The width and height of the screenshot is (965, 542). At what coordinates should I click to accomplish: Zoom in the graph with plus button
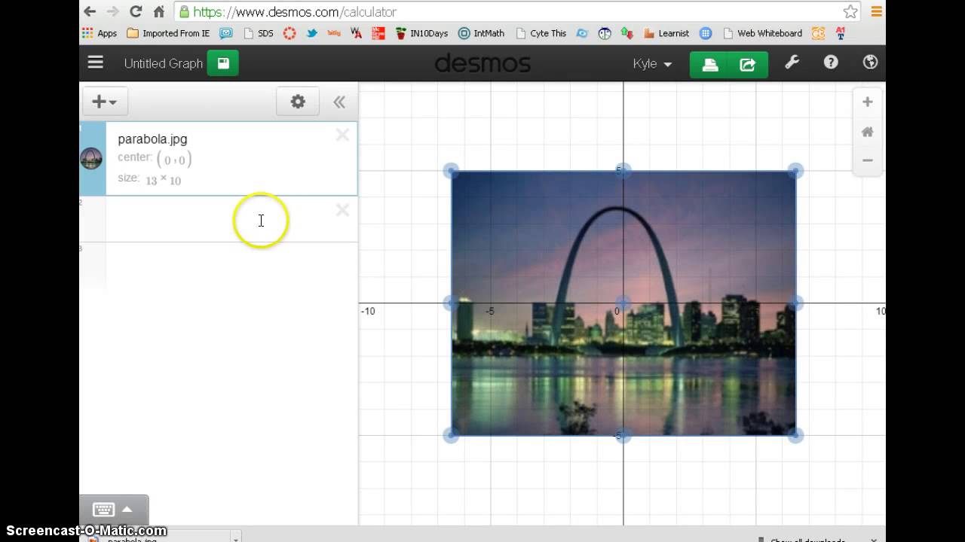tap(867, 102)
